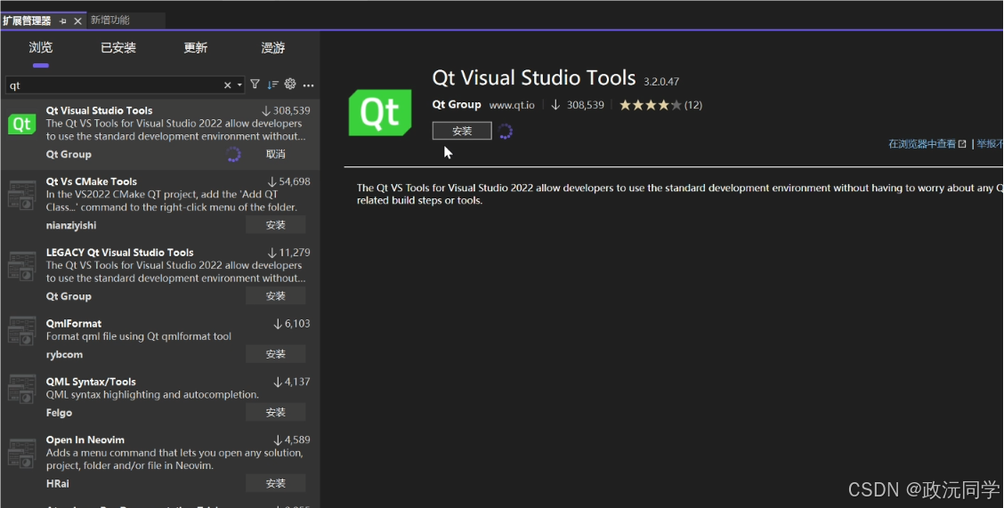Click the star rating in the details pane

650,105
